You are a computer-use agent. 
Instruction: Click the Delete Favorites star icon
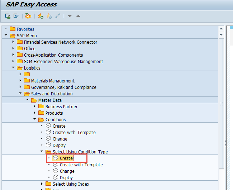[x=49, y=16]
